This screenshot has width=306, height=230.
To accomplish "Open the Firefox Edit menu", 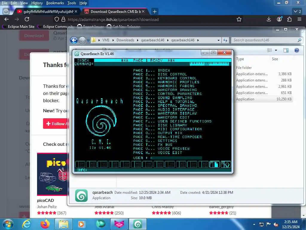I will (13, 3).
